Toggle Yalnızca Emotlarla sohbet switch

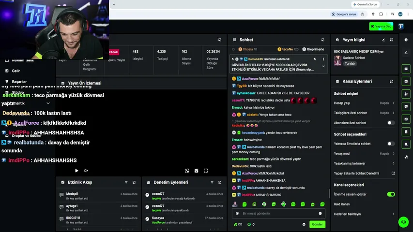point(391,144)
